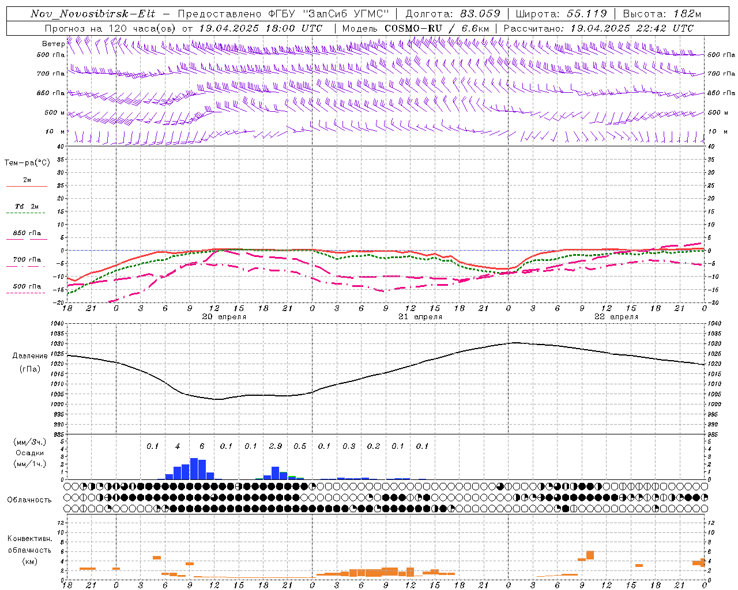Click the Долгота: 83.059 value
This screenshot has width=738, height=590.
click(453, 14)
